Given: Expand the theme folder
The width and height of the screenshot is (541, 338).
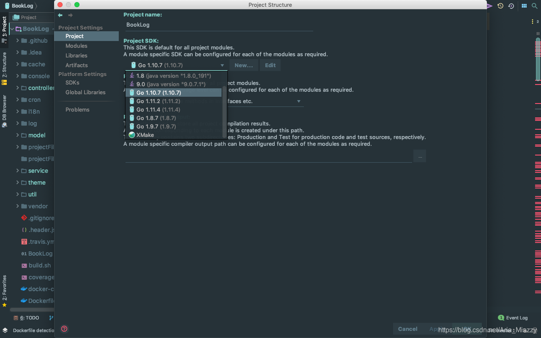Looking at the screenshot, I should [x=18, y=183].
